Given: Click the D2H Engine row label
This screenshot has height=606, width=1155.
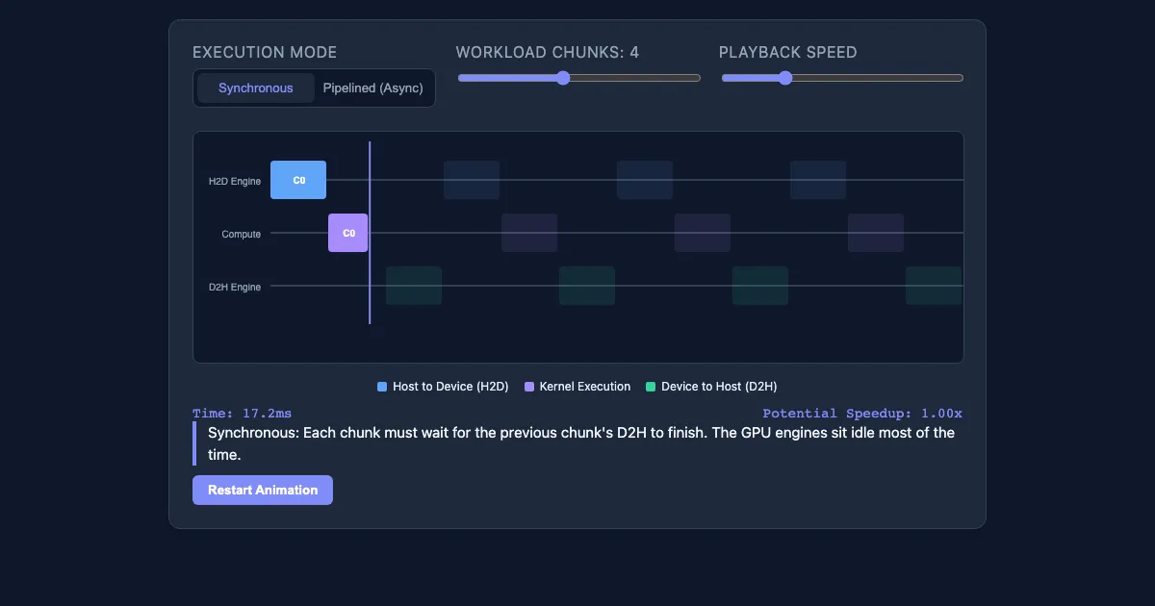Looking at the screenshot, I should point(235,287).
